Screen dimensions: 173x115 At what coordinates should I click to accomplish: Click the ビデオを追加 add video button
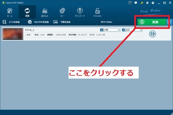(x=11, y=22)
